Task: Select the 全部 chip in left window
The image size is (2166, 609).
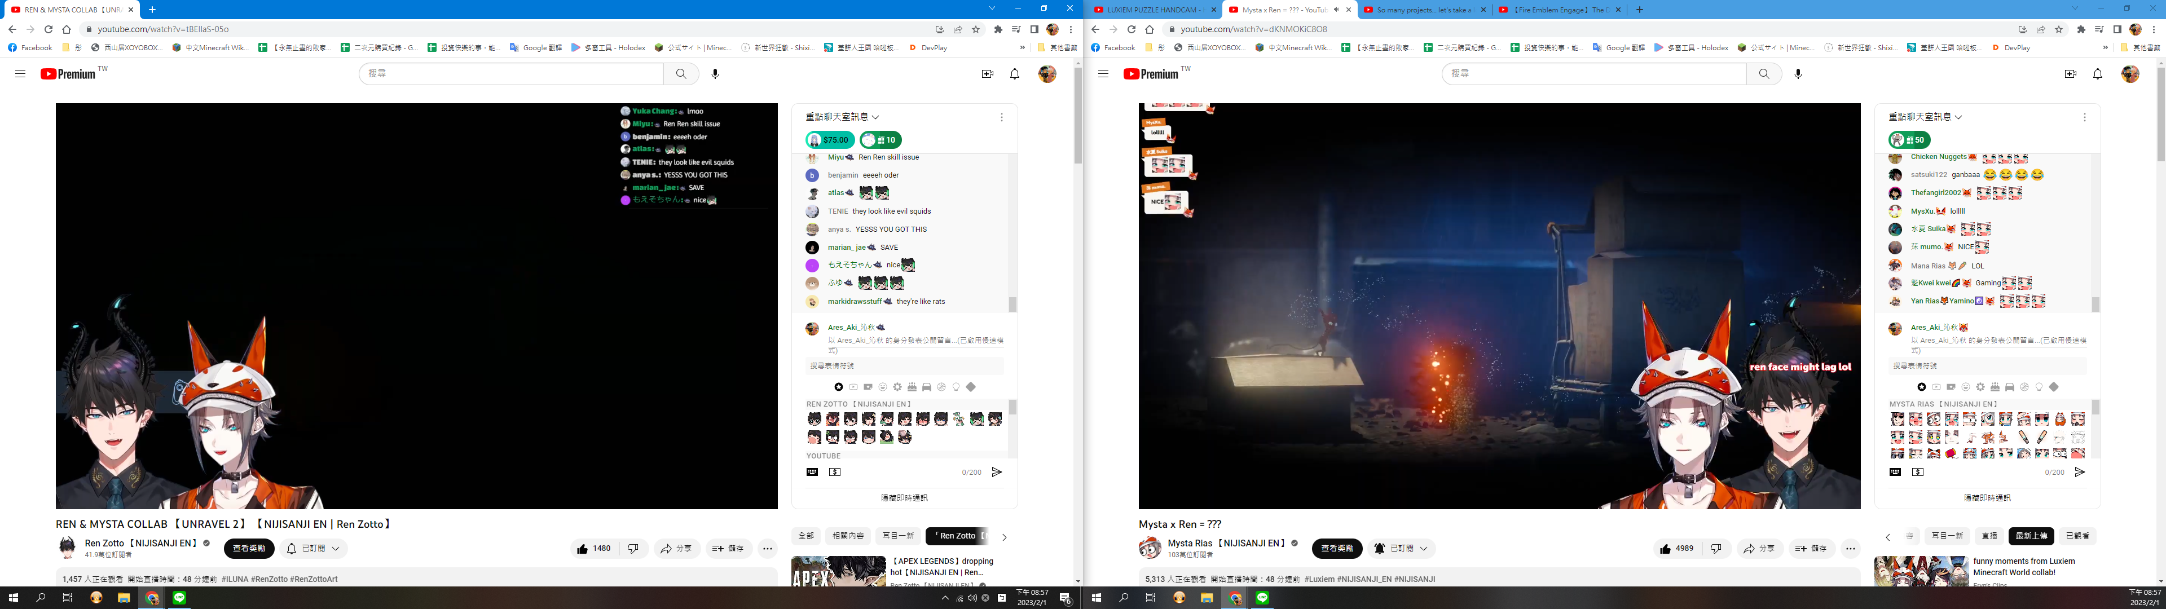Action: point(805,536)
